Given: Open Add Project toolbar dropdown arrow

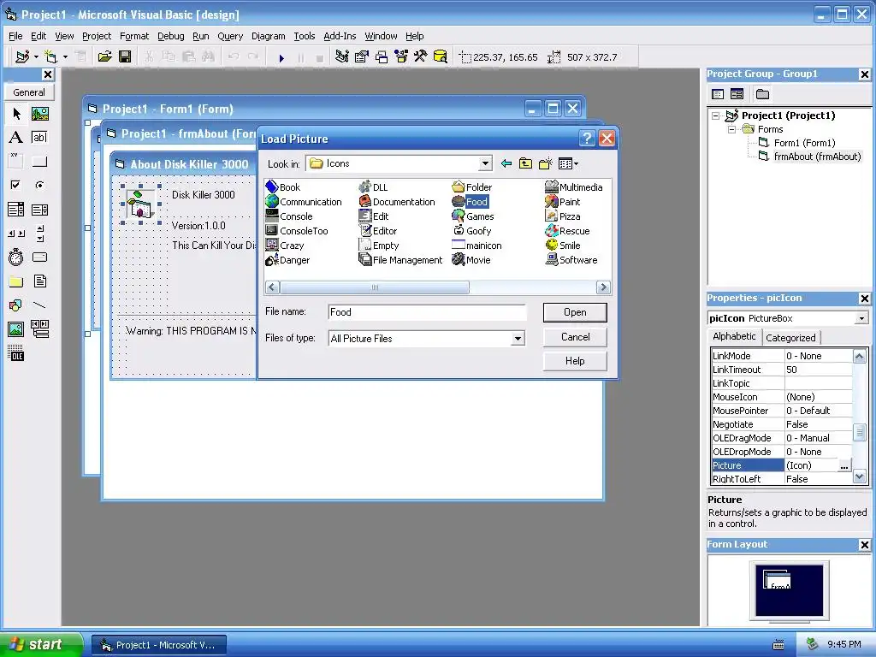Looking at the screenshot, I should tap(36, 57).
